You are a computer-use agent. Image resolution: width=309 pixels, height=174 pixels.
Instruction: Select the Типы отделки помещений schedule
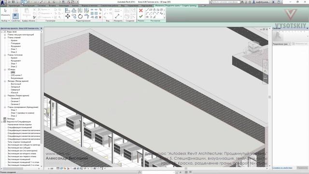point(19,142)
